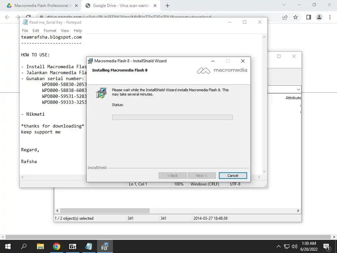Click the 'Rafsha' signature line

pyautogui.click(x=29, y=161)
